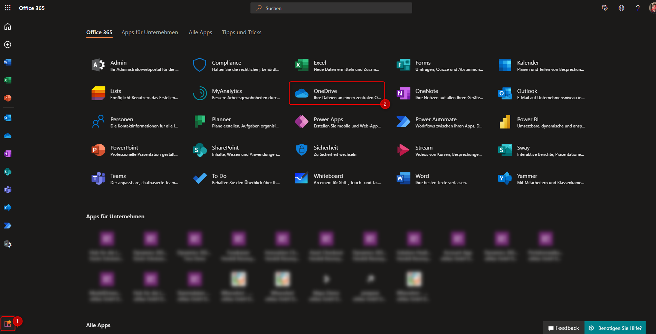This screenshot has width=656, height=334.
Task: Click Benötigen Sie Hilfe? button
Action: 615,328
